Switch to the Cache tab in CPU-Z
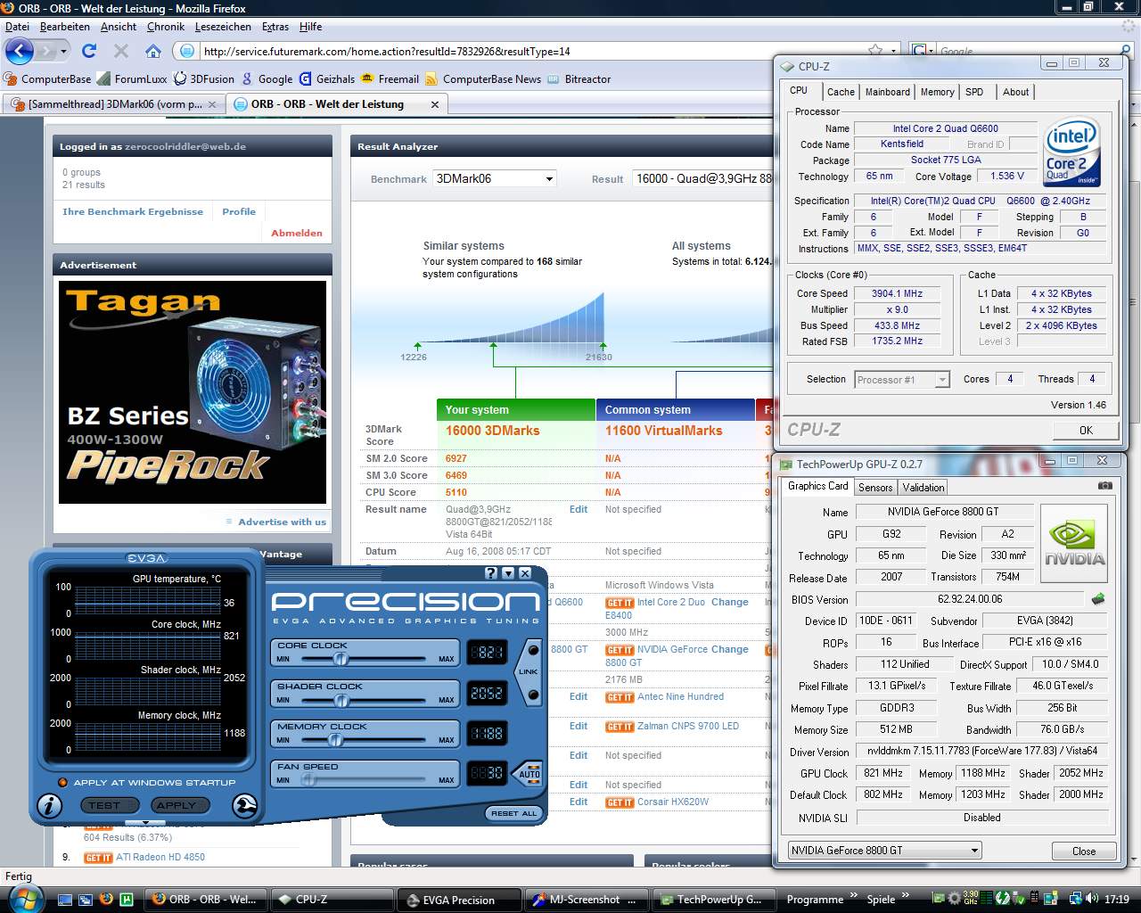This screenshot has height=913, width=1141. tap(841, 92)
